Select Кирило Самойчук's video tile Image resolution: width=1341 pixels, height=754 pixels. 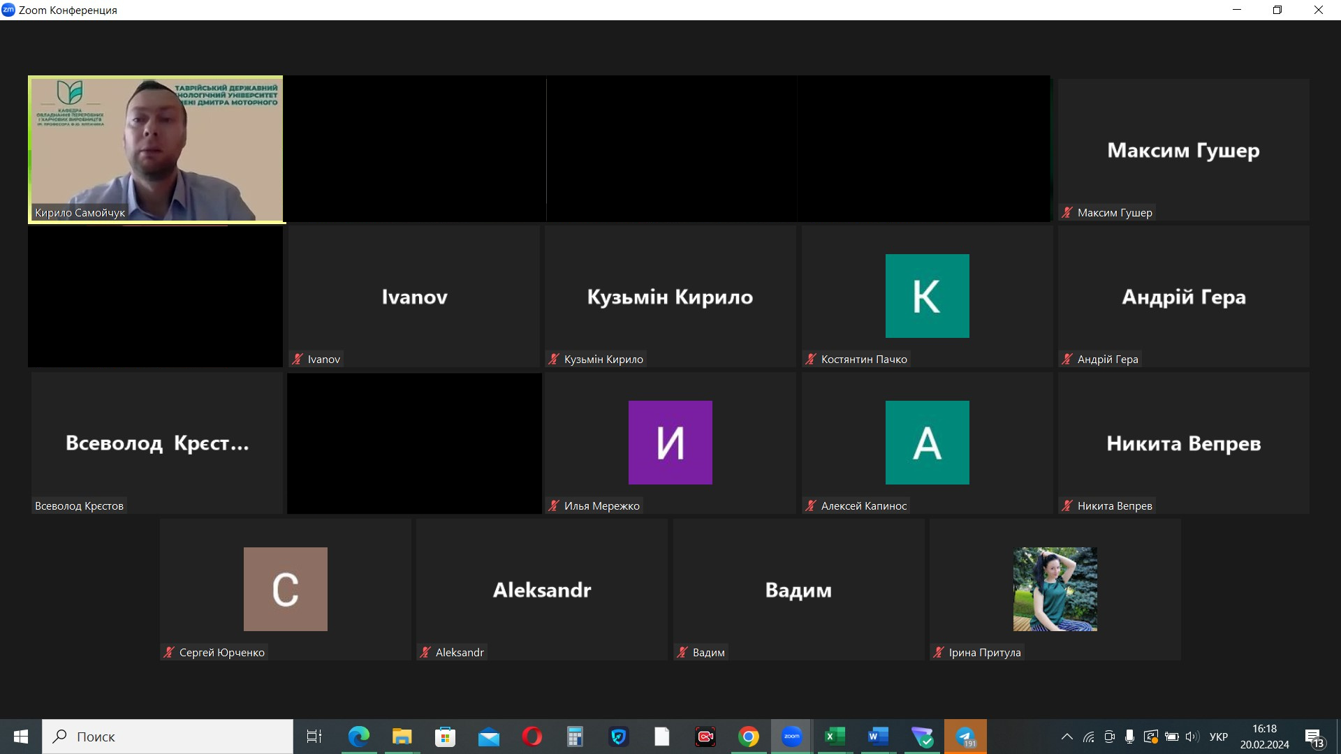156,149
